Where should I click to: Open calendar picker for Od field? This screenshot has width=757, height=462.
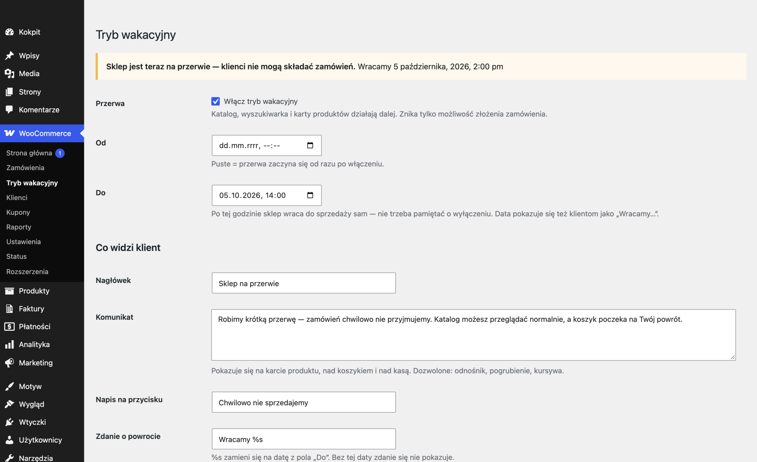(x=310, y=145)
